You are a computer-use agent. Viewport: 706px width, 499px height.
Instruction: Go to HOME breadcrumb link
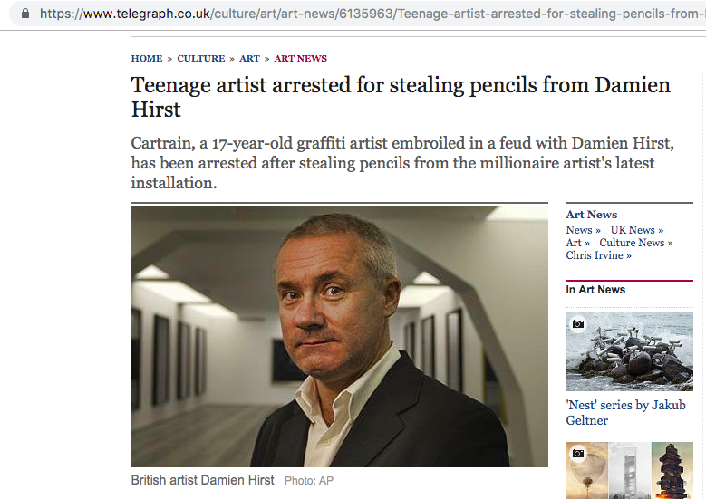click(147, 59)
